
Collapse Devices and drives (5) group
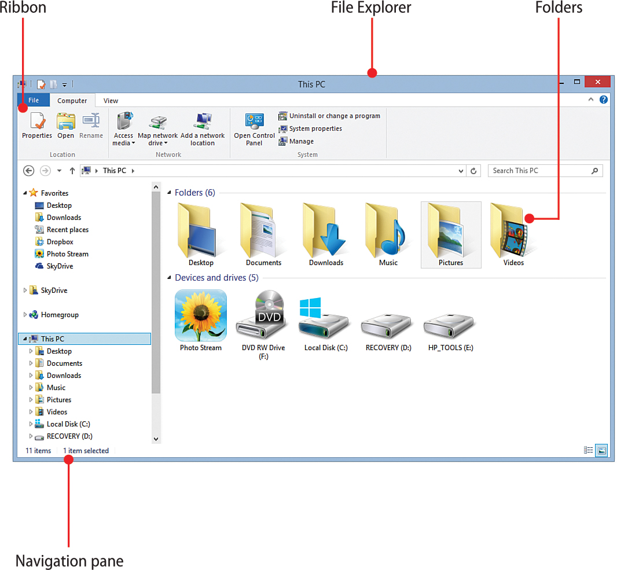[x=169, y=278]
